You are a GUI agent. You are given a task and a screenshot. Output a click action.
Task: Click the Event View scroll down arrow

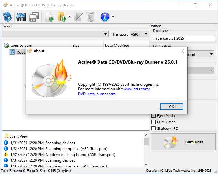point(146,164)
